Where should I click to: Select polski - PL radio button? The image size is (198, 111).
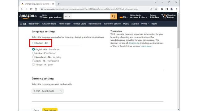click(x=33, y=61)
